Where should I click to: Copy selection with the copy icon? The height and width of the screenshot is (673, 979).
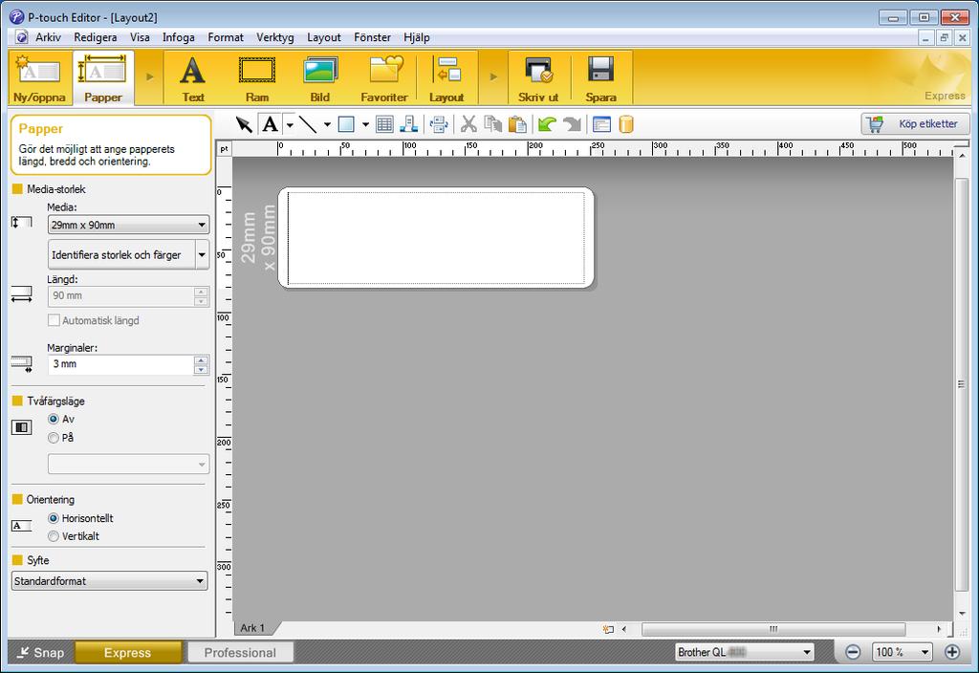coord(493,124)
